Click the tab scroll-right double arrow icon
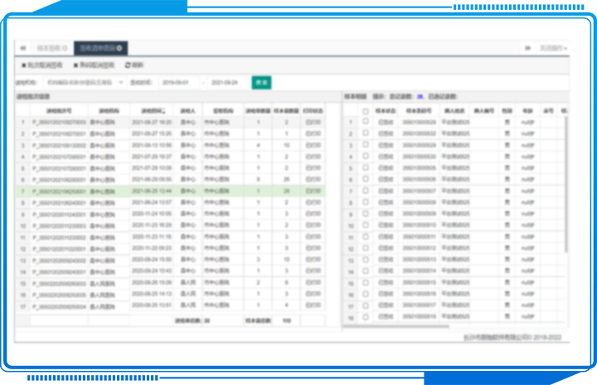The height and width of the screenshot is (385, 597). (x=527, y=48)
